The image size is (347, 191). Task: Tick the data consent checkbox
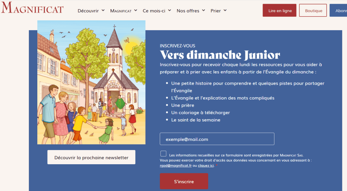point(163,154)
